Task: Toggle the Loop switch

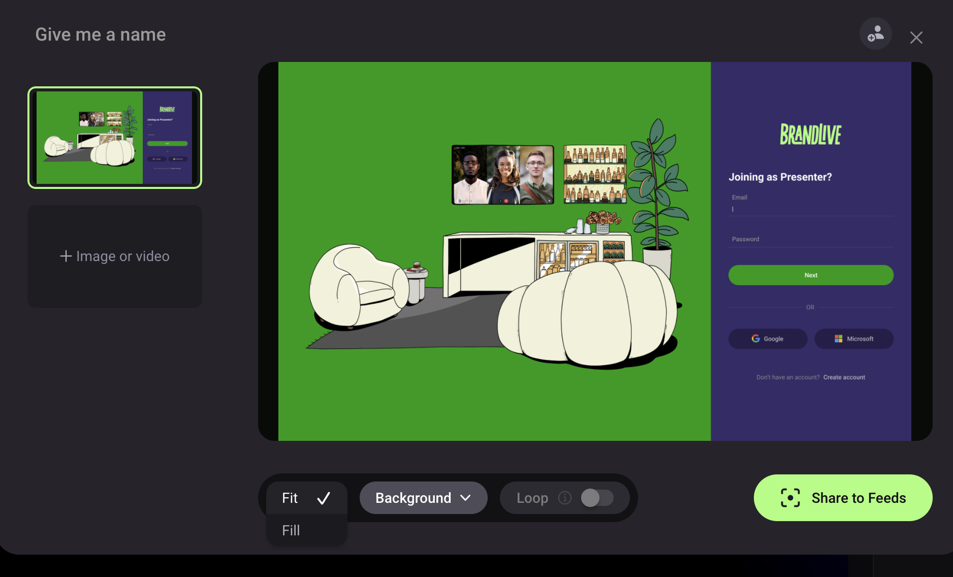Action: [x=597, y=498]
